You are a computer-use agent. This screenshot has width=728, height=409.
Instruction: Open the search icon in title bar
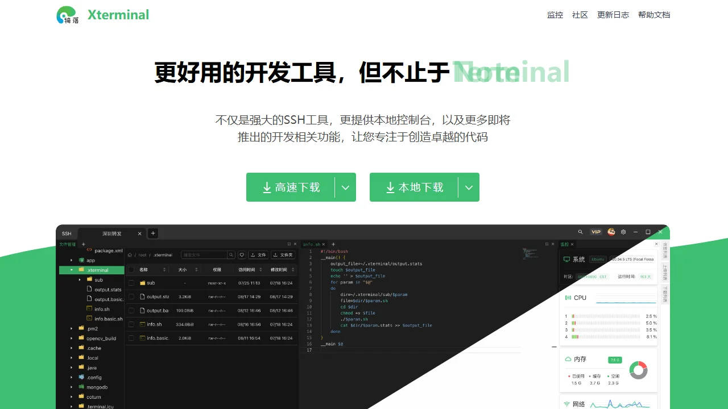tap(581, 232)
